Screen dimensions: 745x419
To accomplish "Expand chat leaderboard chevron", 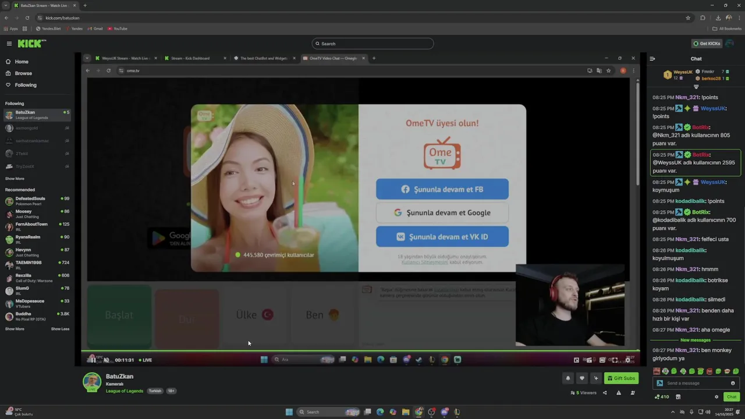I will (696, 87).
